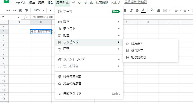The height and width of the screenshot is (103, 193).
Task: Open the ツール menu
Action: [88, 3]
